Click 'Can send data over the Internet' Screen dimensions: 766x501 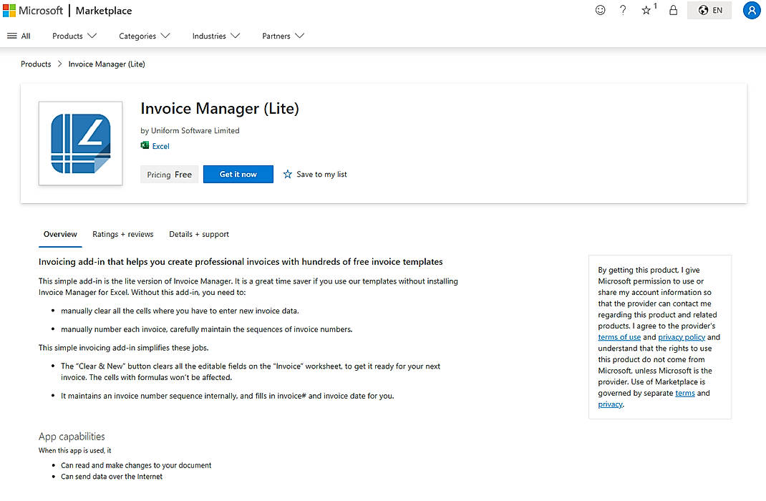[x=112, y=477]
